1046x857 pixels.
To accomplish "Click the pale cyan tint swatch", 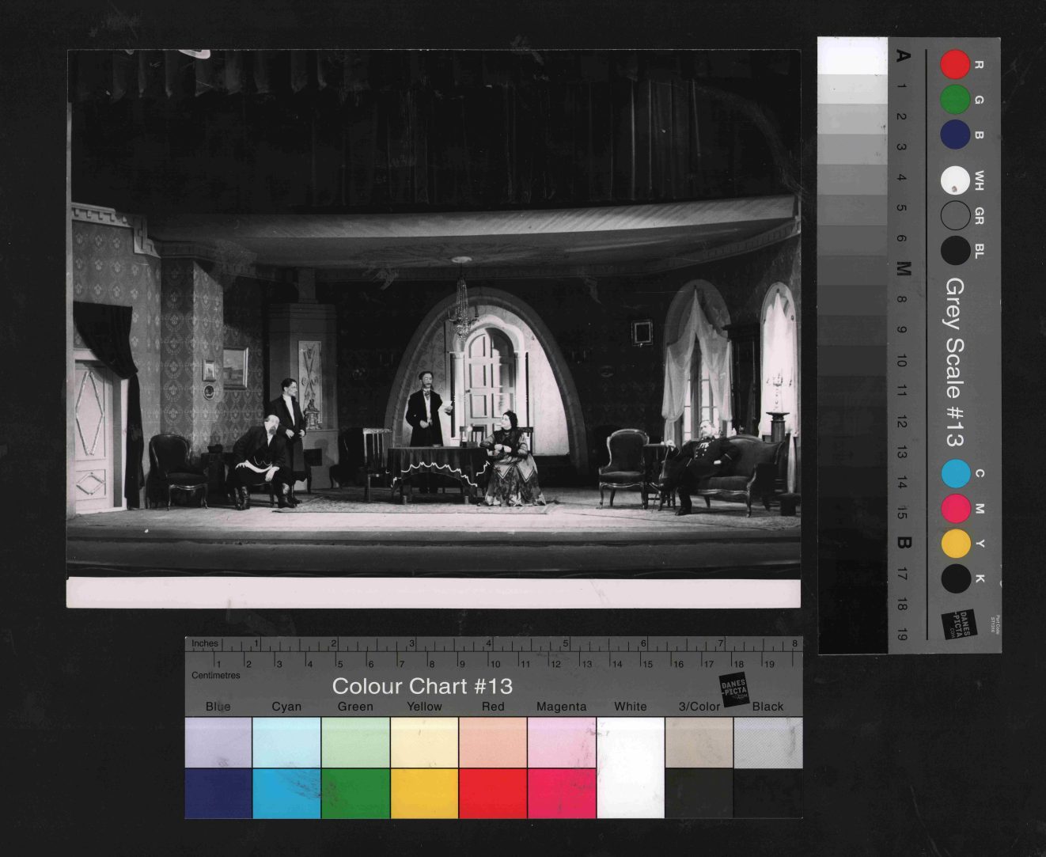I will coord(286,742).
